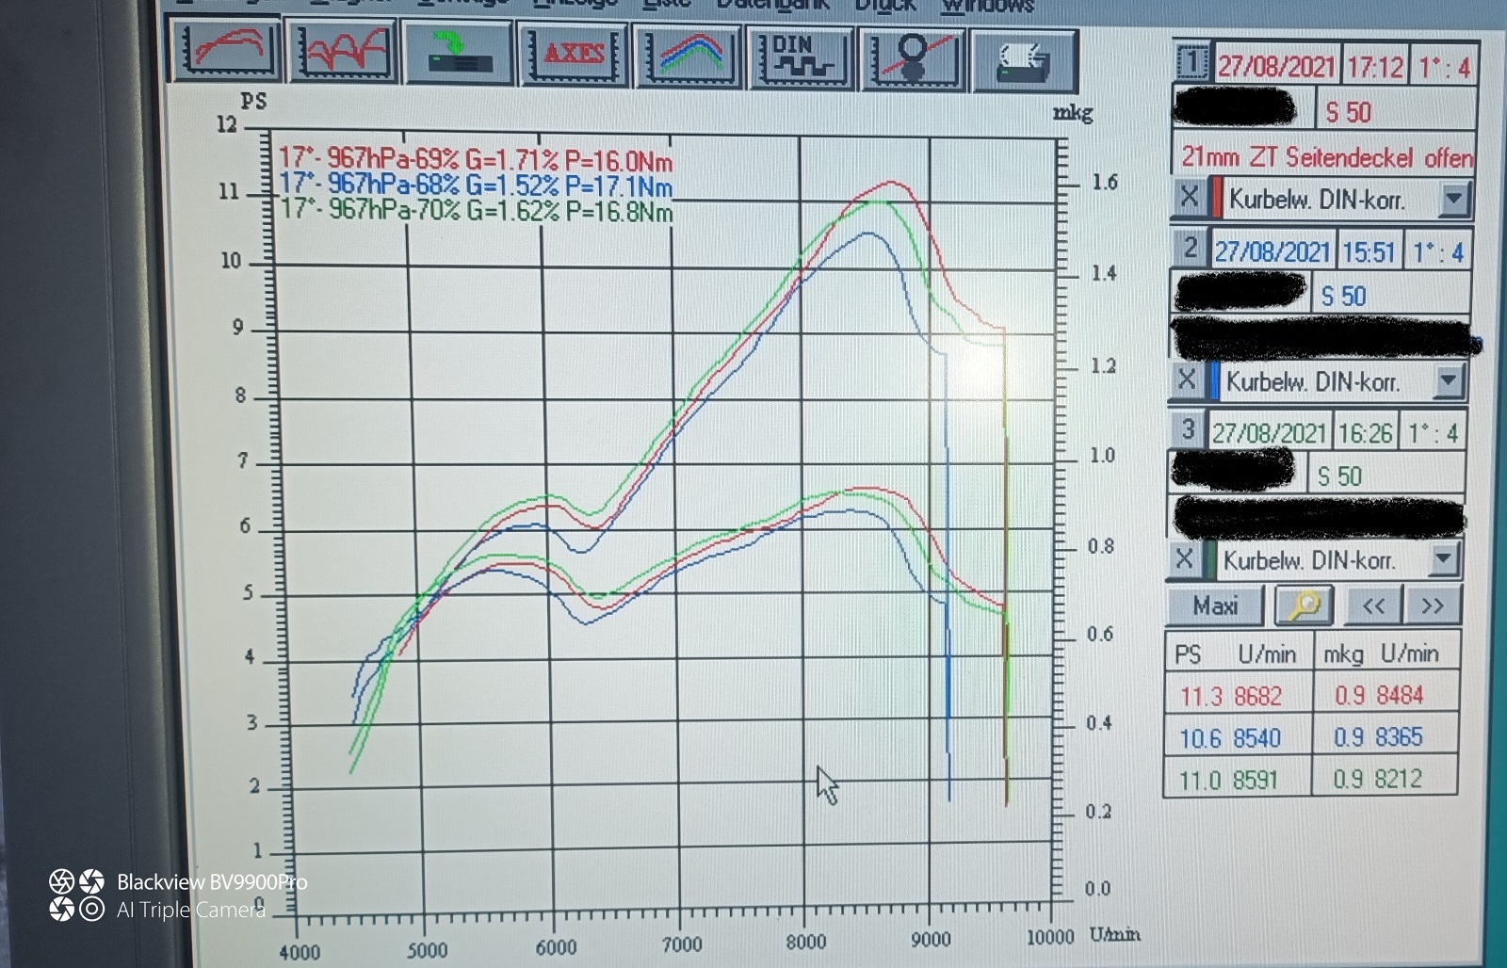Click the printer icon in toolbar
1507x968 pixels.
click(1024, 60)
